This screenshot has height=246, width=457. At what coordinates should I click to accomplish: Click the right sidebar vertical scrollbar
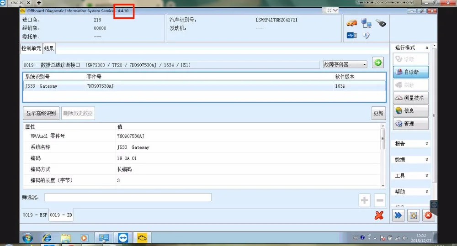click(x=434, y=115)
